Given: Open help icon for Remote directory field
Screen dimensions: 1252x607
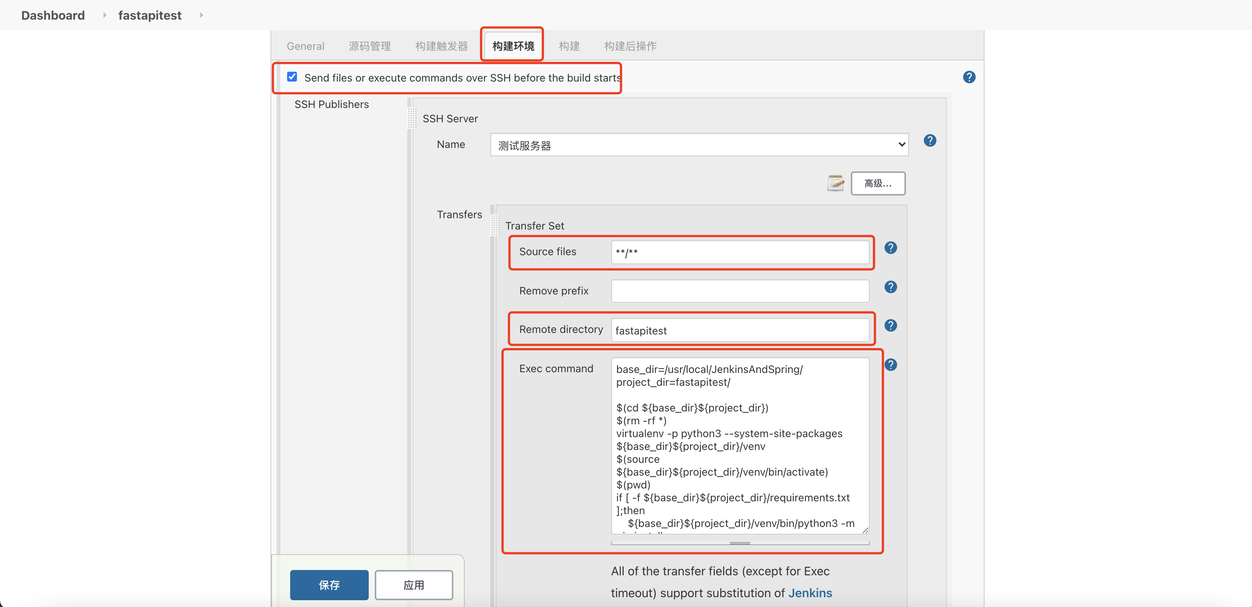Looking at the screenshot, I should (890, 325).
